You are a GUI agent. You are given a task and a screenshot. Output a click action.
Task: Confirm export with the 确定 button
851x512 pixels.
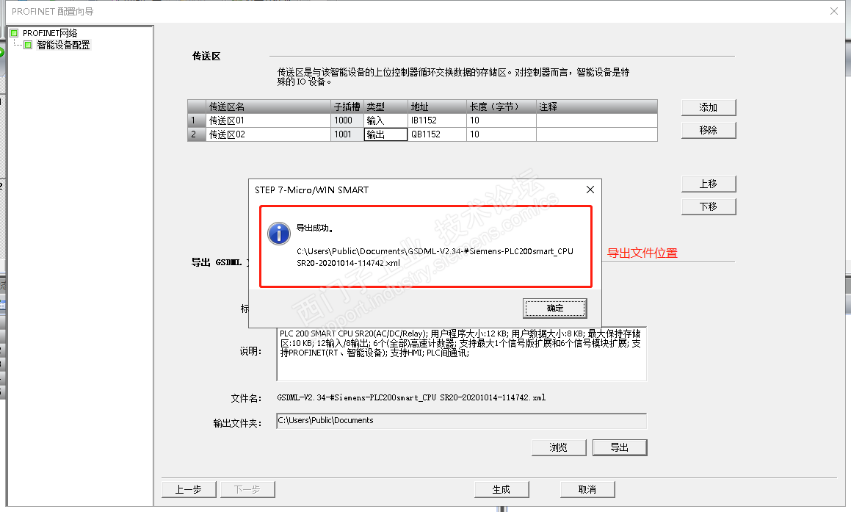pos(554,309)
